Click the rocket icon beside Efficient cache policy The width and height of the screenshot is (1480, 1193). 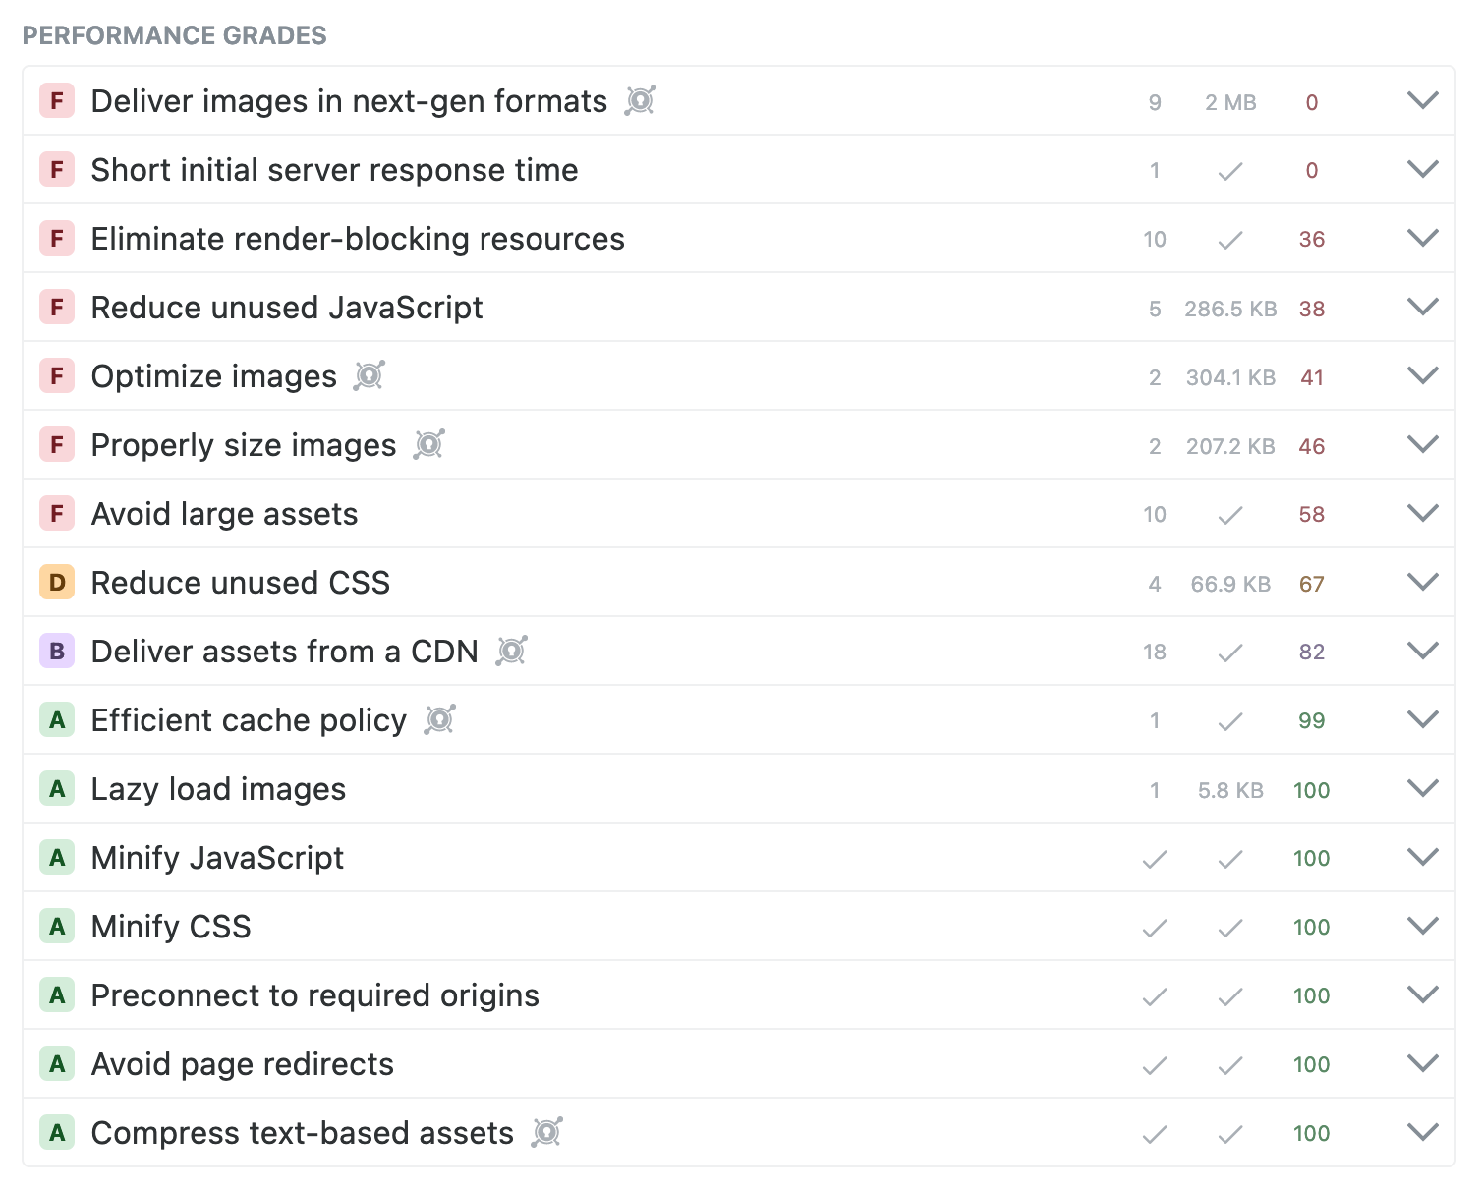coord(439,719)
